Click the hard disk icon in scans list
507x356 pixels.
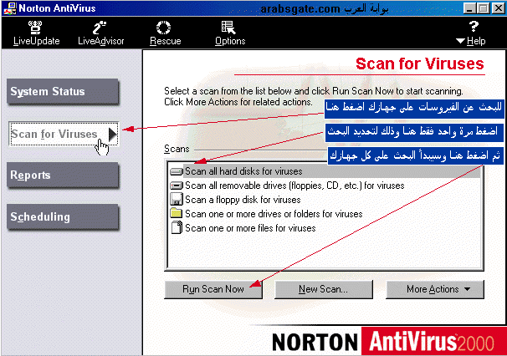[177, 171]
